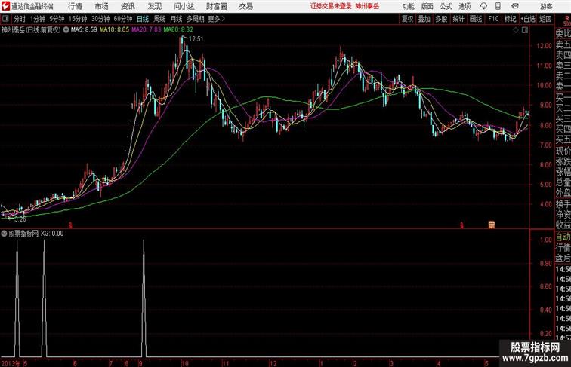Click the 3.26 low price label
571x367 pixels.
pos(20,219)
